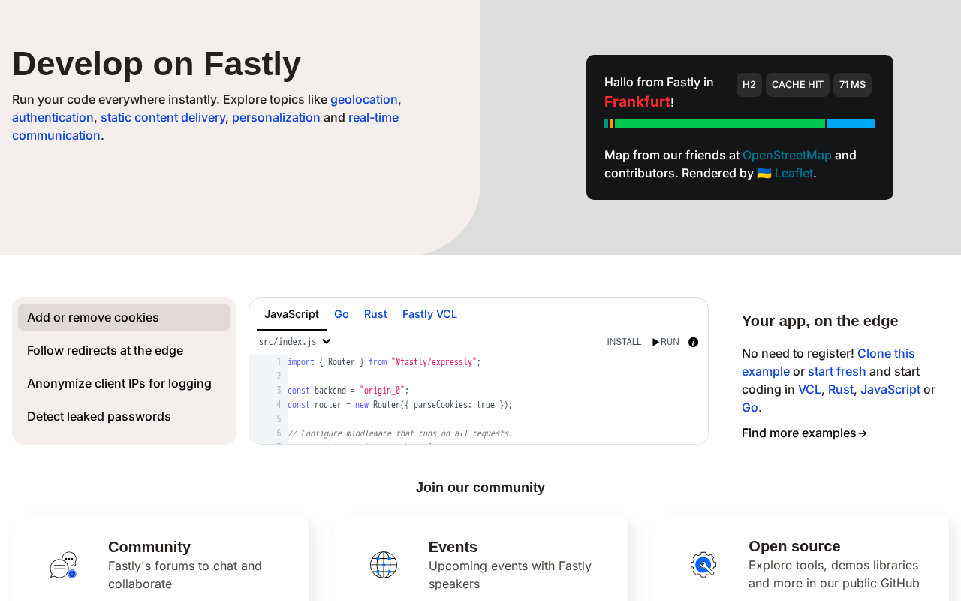Viewport: 961px width, 601px height.
Task: Open the src/index.js file dropdown
Action: [x=295, y=342]
